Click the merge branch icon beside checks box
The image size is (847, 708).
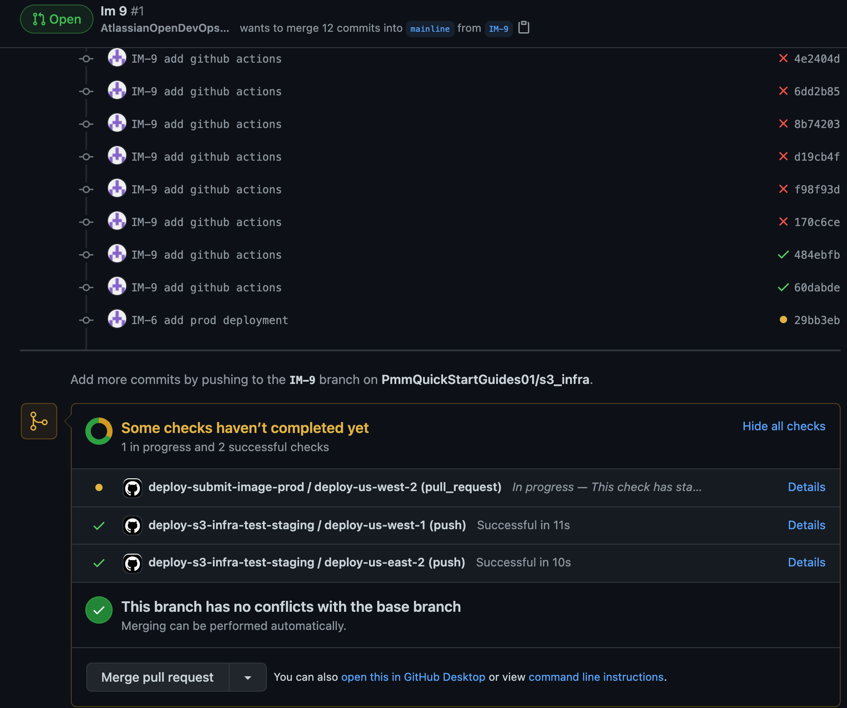[x=39, y=421]
